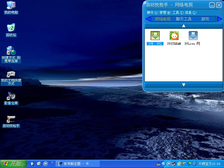The width and height of the screenshot is (224, 168).
Task: Open the 操作(O) menu
Action: (152, 13)
